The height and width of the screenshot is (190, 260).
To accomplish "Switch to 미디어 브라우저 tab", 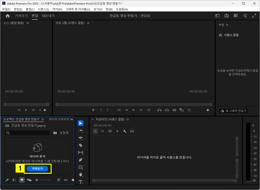I will pyautogui.click(x=59, y=119).
